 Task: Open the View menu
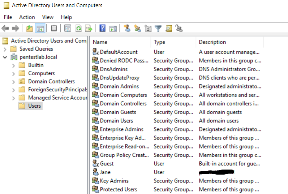point(48,17)
